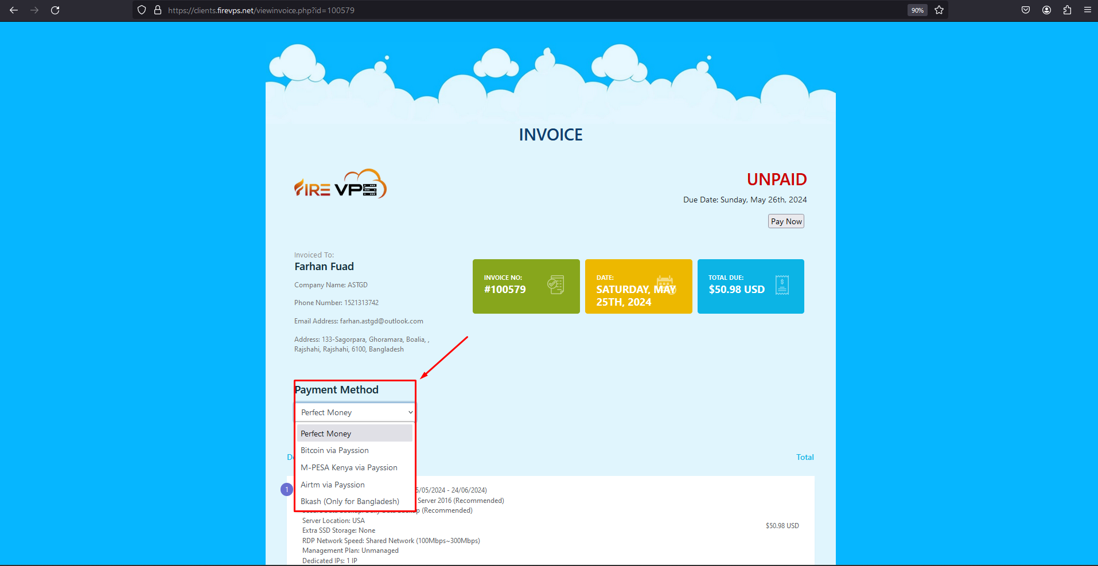1098x566 pixels.
Task: Reset the 90% zoom indicator
Action: pyautogui.click(x=917, y=10)
